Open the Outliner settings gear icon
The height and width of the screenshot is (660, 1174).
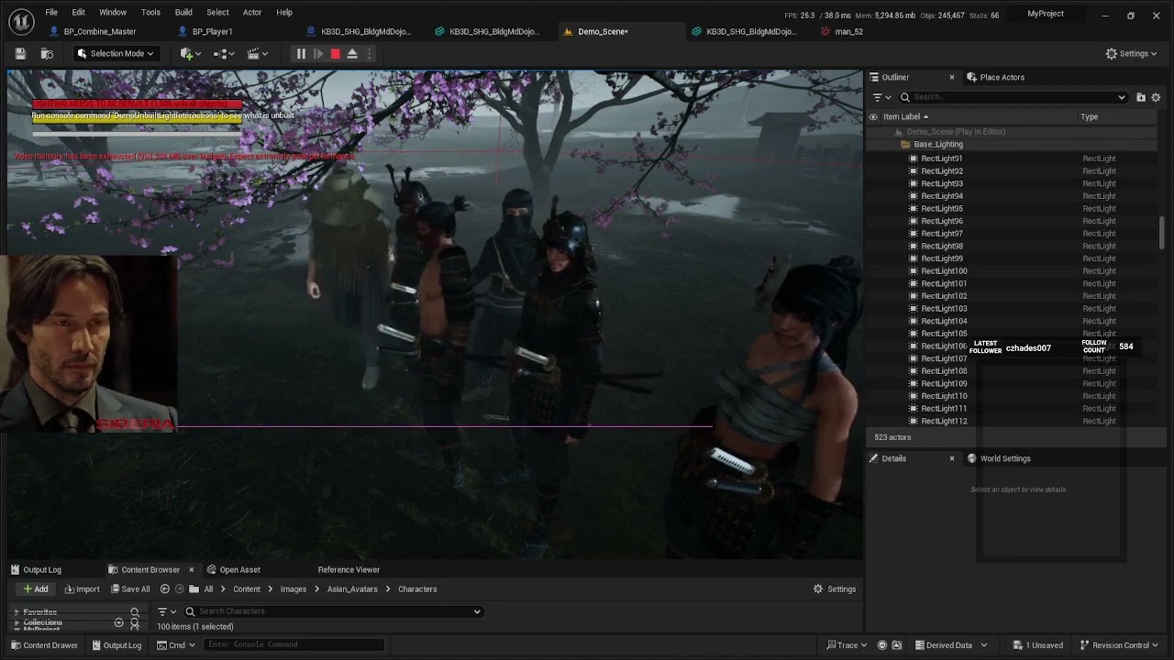click(x=1156, y=97)
